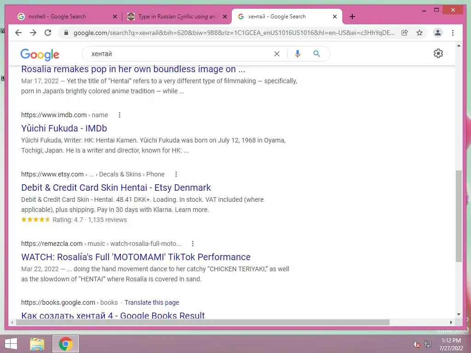471x353 pixels.
Task: Click the address bar URL
Action: [x=234, y=33]
